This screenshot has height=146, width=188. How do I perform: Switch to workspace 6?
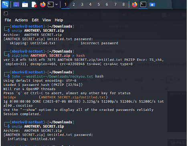click(x=107, y=4)
